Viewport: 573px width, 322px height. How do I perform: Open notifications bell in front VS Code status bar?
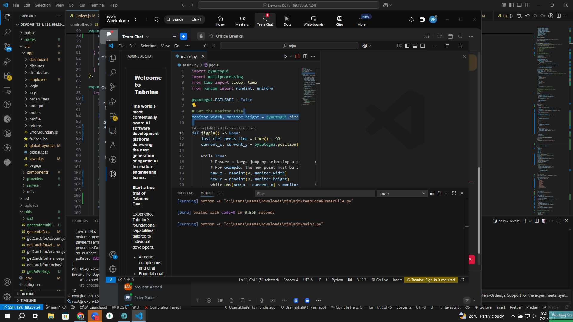tap(462, 280)
